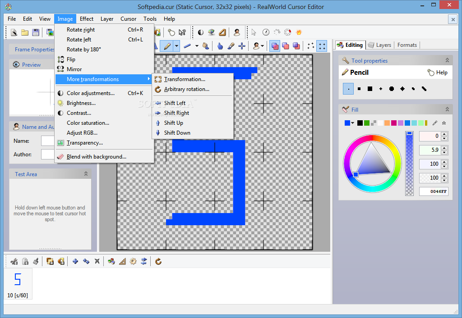Toggle the third overlapping squares blend mode
462x318 pixels.
(x=296, y=46)
